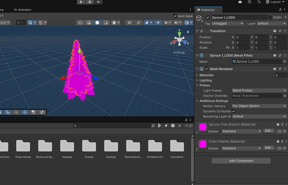Screen dimensions: 288x185
Task: Click the favorites star icon in Project
Action: tap(179, 126)
